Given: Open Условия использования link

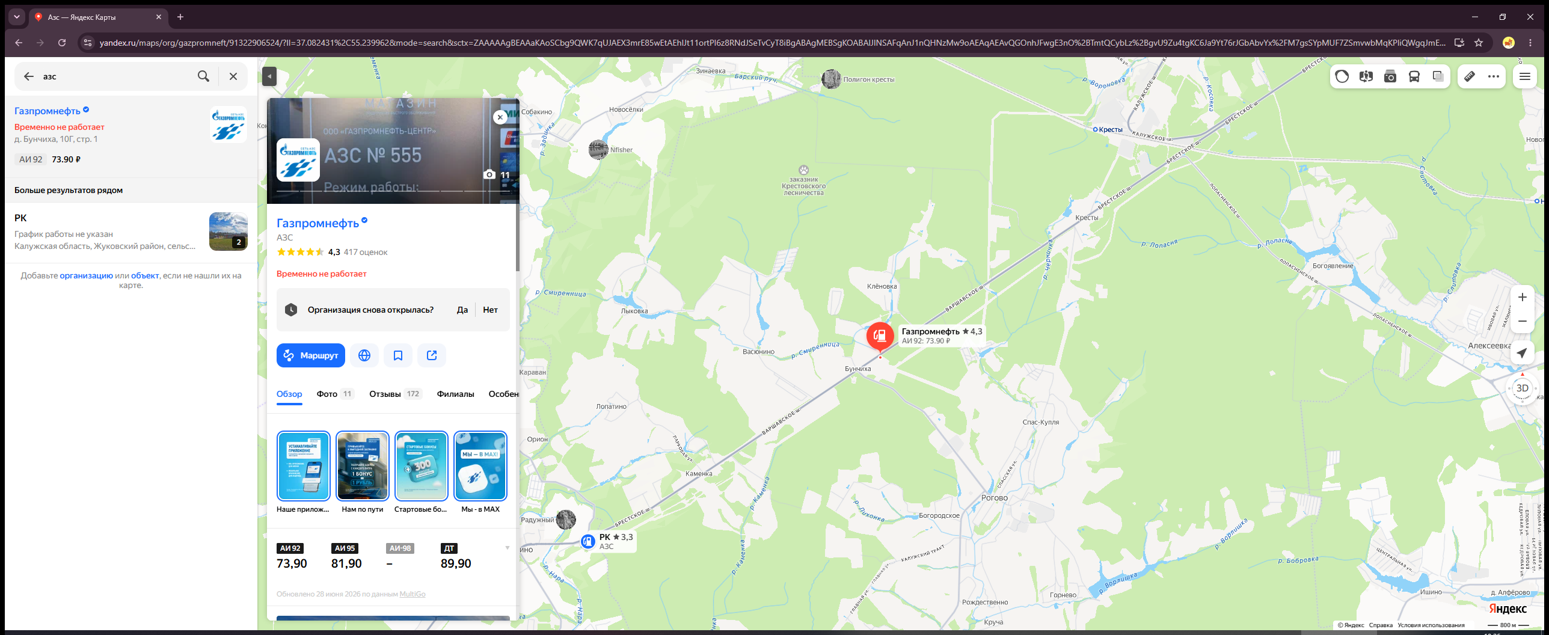Looking at the screenshot, I should 1431,625.
